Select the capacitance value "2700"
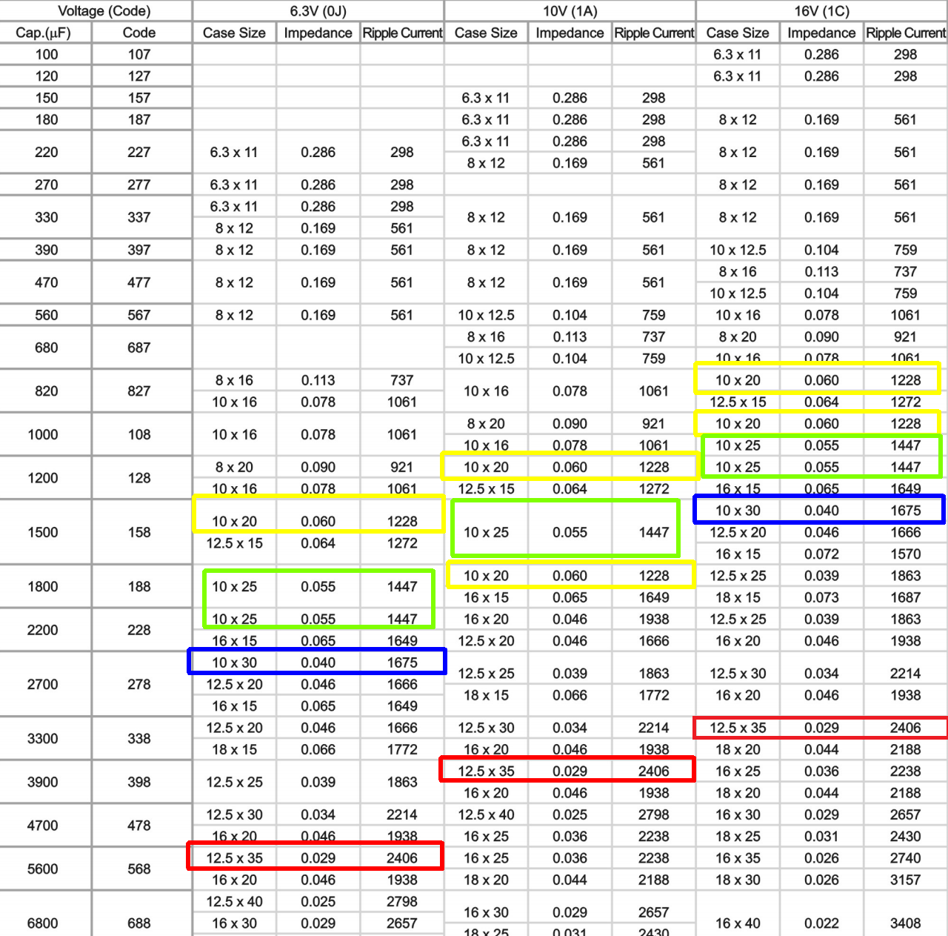Viewport: 948px width, 936px height. pos(43,684)
